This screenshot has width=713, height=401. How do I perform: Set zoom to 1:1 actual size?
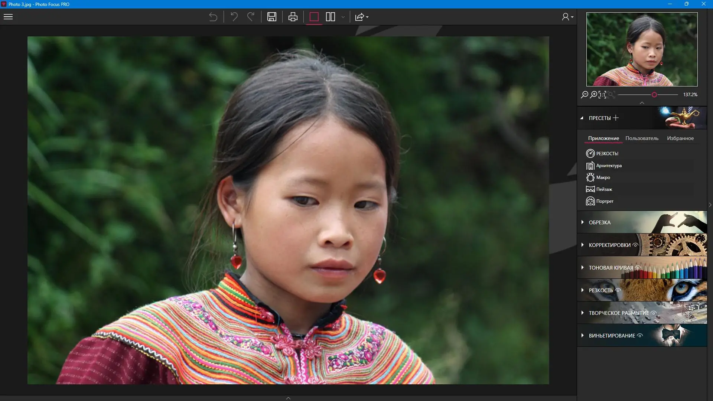pyautogui.click(x=602, y=95)
